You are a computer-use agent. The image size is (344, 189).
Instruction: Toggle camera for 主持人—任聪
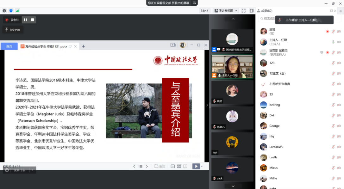click(339, 42)
